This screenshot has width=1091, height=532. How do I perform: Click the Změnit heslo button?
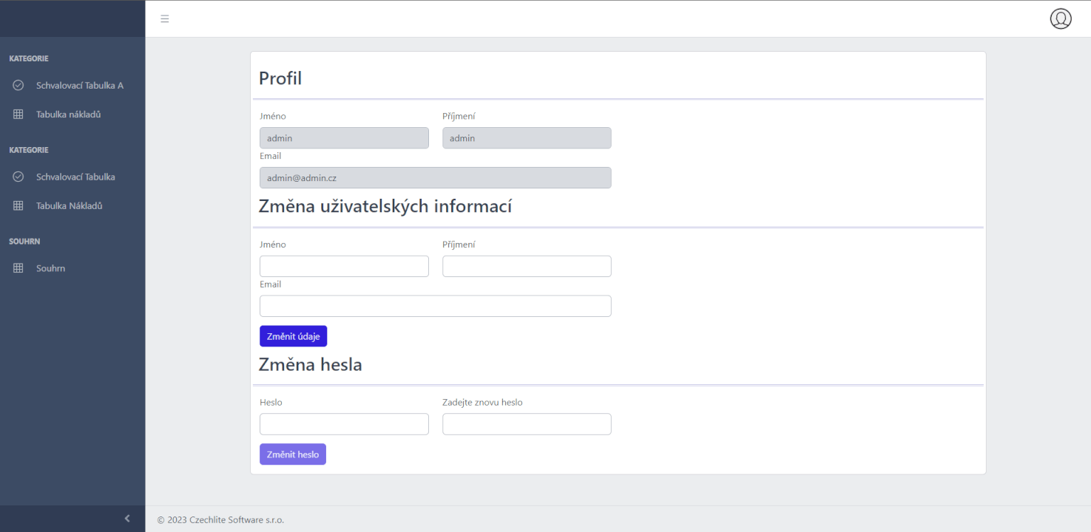pos(293,454)
